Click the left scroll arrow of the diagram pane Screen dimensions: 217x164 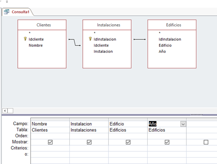tap(5, 111)
